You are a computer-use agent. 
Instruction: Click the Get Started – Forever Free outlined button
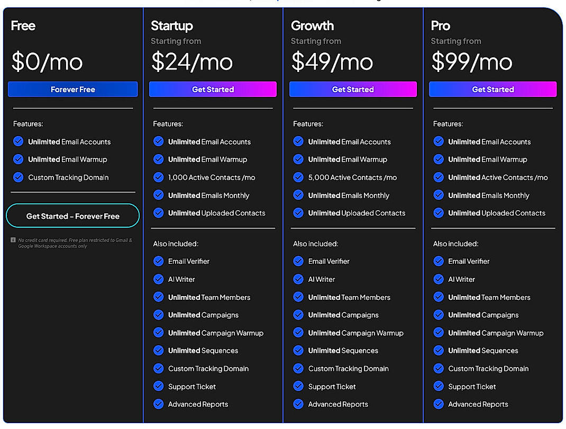tap(72, 216)
